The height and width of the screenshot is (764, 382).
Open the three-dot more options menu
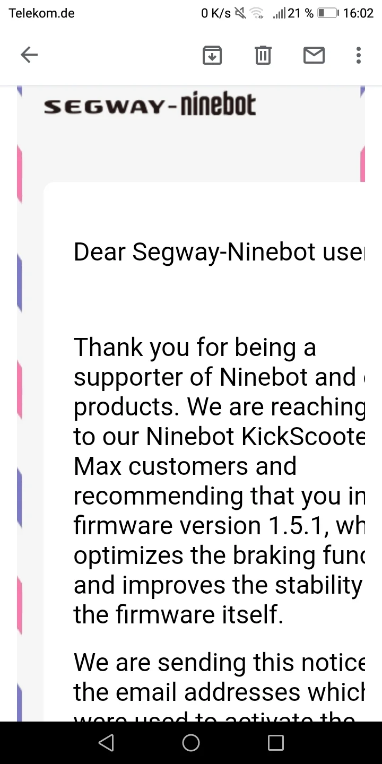pos(359,55)
